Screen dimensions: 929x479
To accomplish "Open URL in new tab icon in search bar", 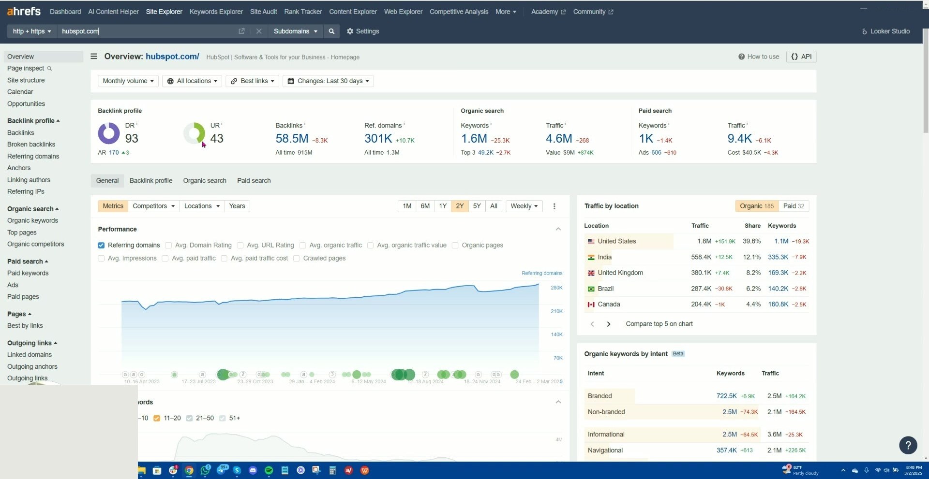I will pyautogui.click(x=241, y=31).
